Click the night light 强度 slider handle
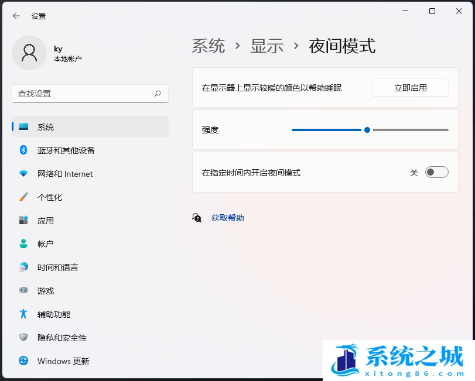The height and width of the screenshot is (381, 475). (x=367, y=130)
